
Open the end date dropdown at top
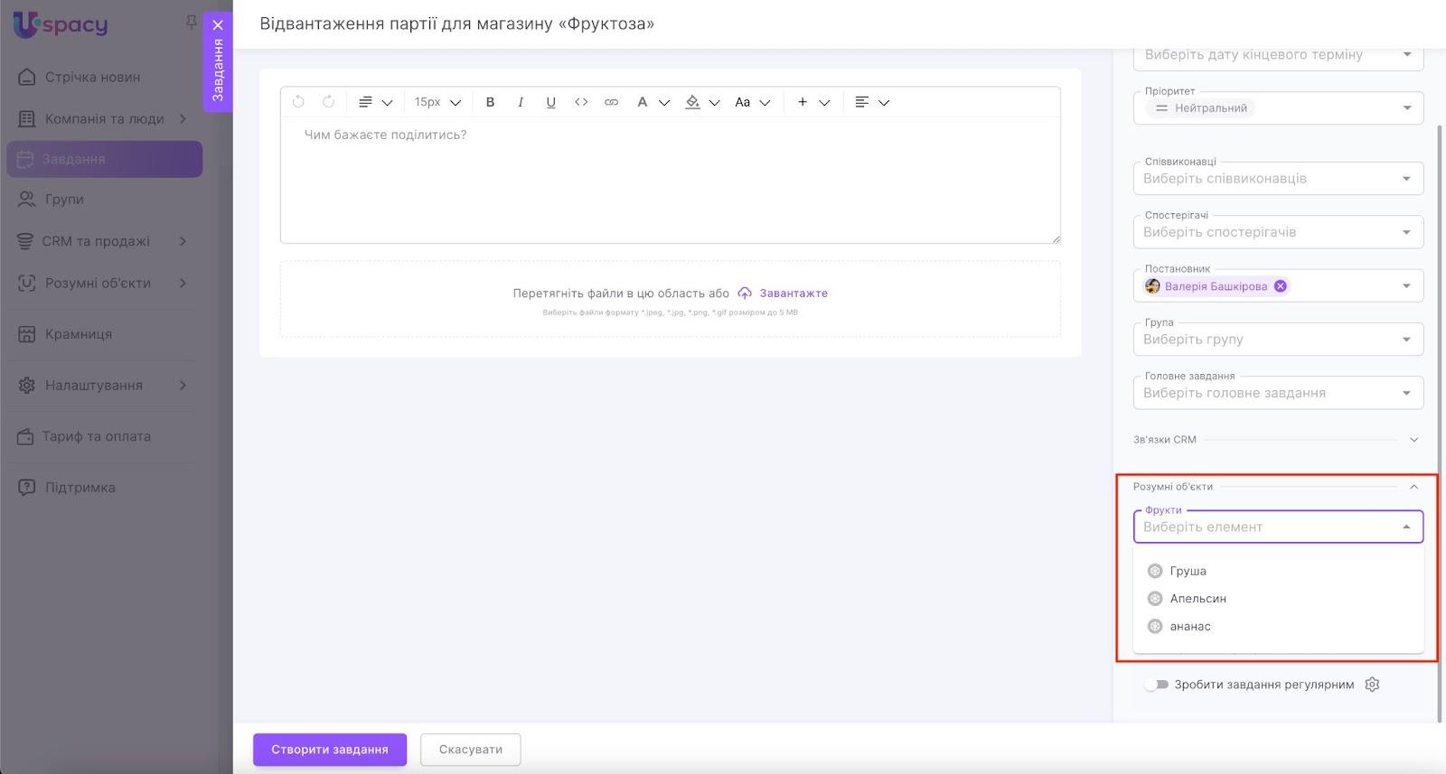tap(1278, 56)
